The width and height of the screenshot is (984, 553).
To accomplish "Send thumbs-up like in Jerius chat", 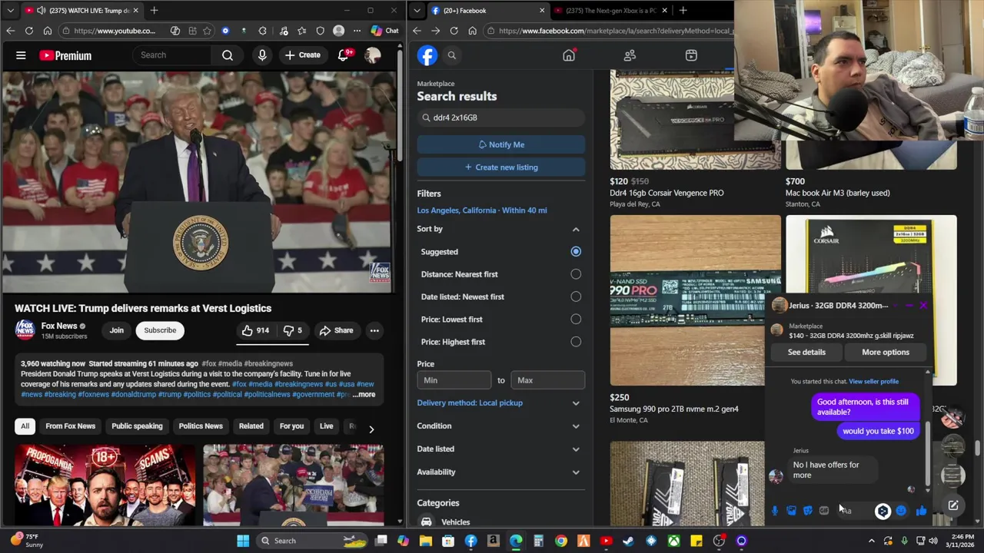I will (x=921, y=511).
